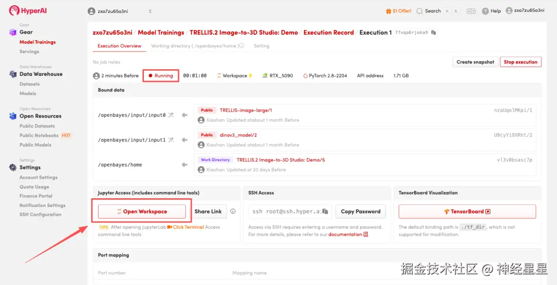557x285 pixels.
Task: Open Models in sidebar
Action: point(28,93)
